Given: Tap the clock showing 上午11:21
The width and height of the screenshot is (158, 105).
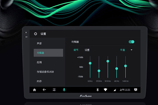Looking at the screenshot, I should [x=125, y=90].
